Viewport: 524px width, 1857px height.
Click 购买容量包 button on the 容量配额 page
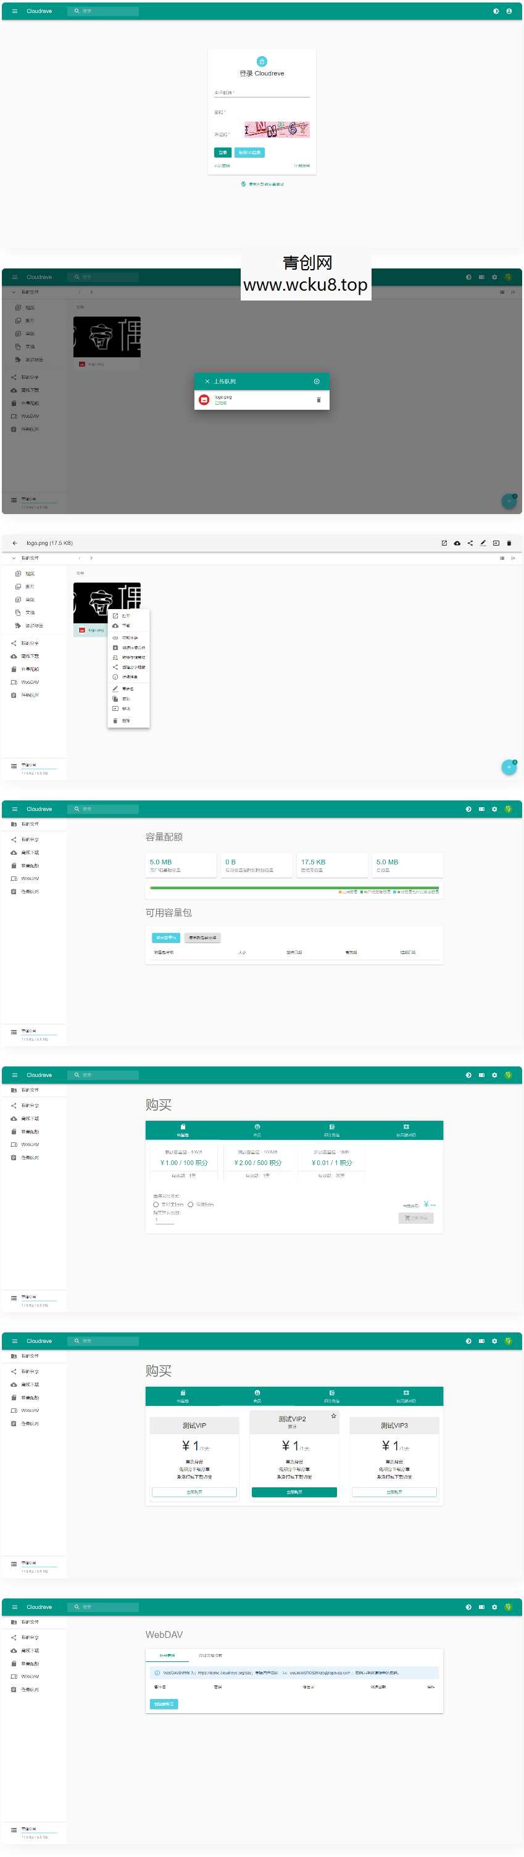coord(167,938)
